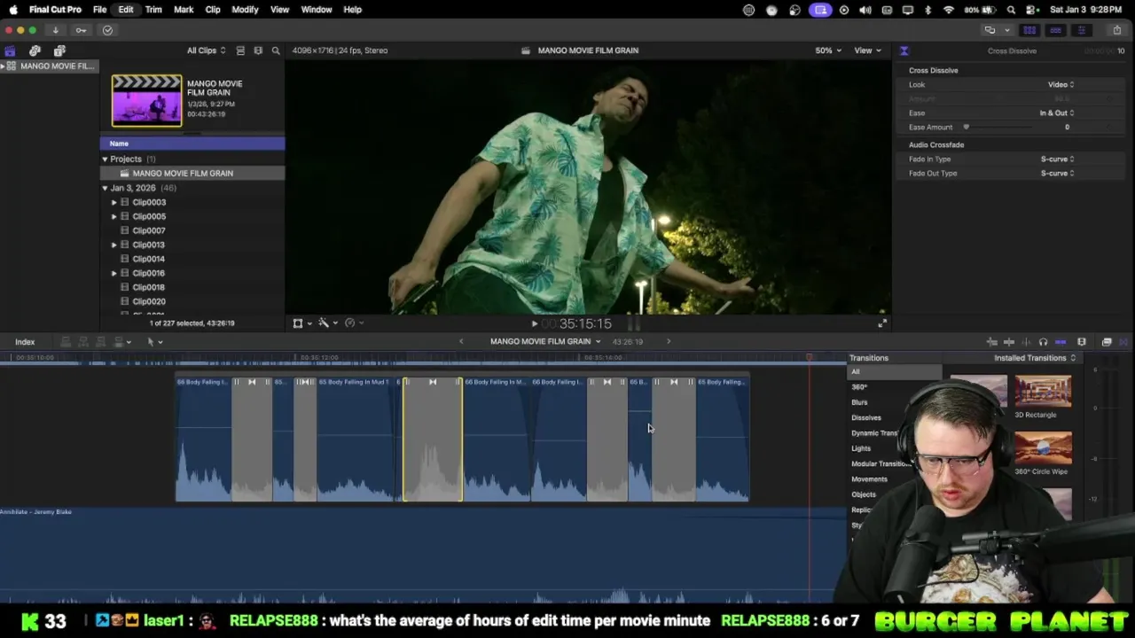Expand Clip0016 disclosure triangle
Screen dimensions: 1135x638
pyautogui.click(x=113, y=273)
